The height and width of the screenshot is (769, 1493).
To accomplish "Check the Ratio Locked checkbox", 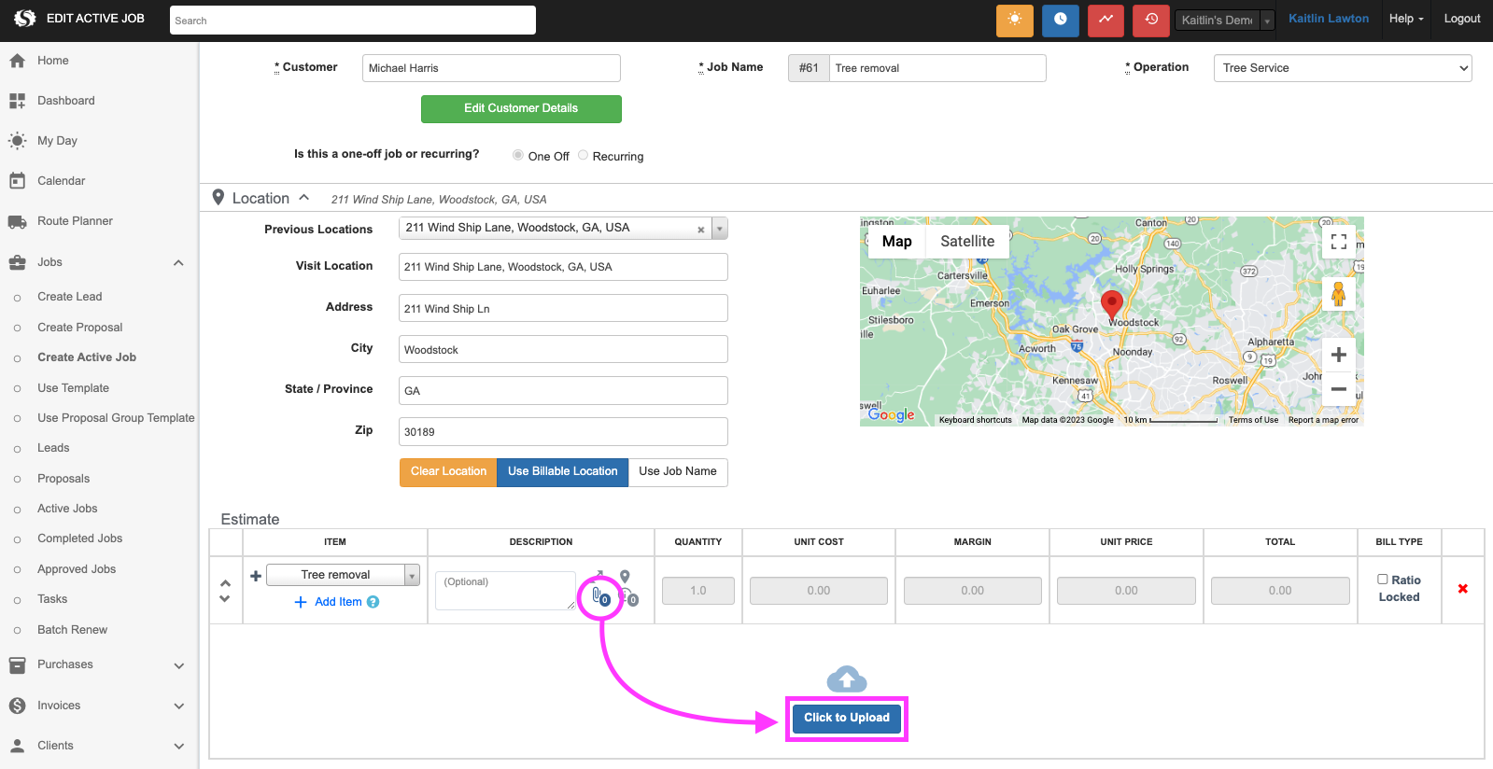I will pyautogui.click(x=1383, y=580).
